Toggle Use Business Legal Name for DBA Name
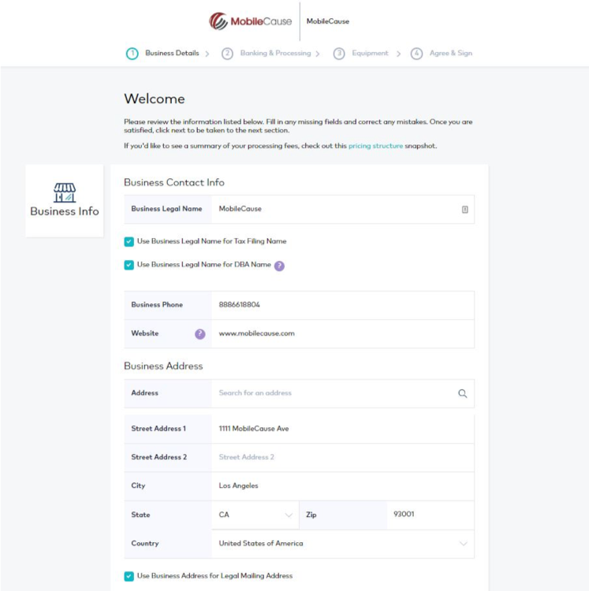 coord(129,265)
